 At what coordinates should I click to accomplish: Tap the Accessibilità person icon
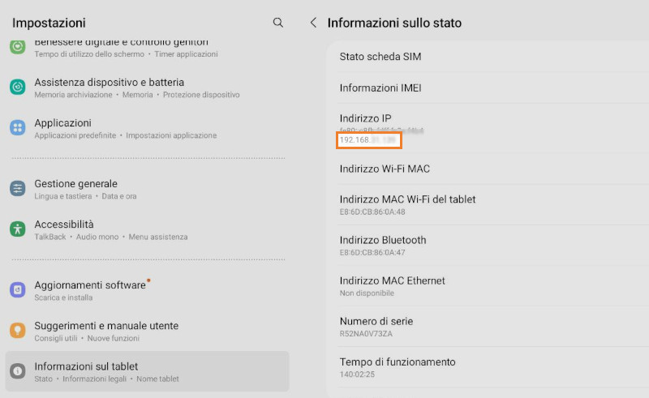click(x=17, y=229)
